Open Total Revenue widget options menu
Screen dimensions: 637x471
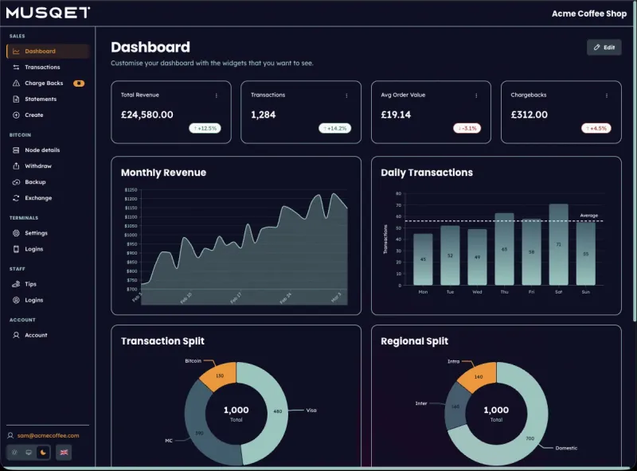tap(217, 95)
